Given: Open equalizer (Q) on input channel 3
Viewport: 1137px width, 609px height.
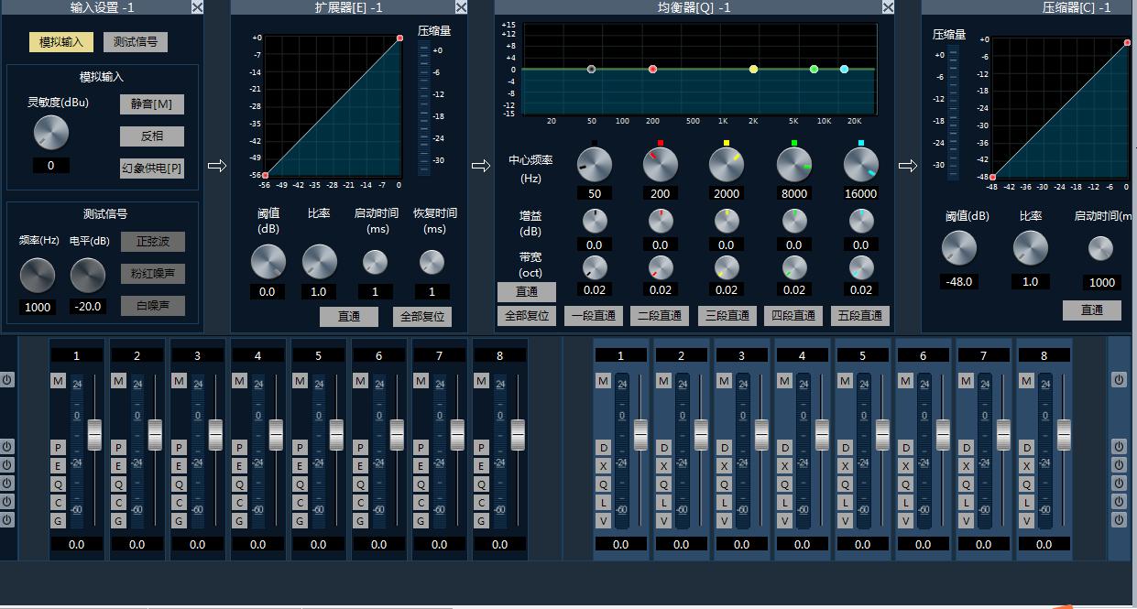Looking at the screenshot, I should coord(179,484).
